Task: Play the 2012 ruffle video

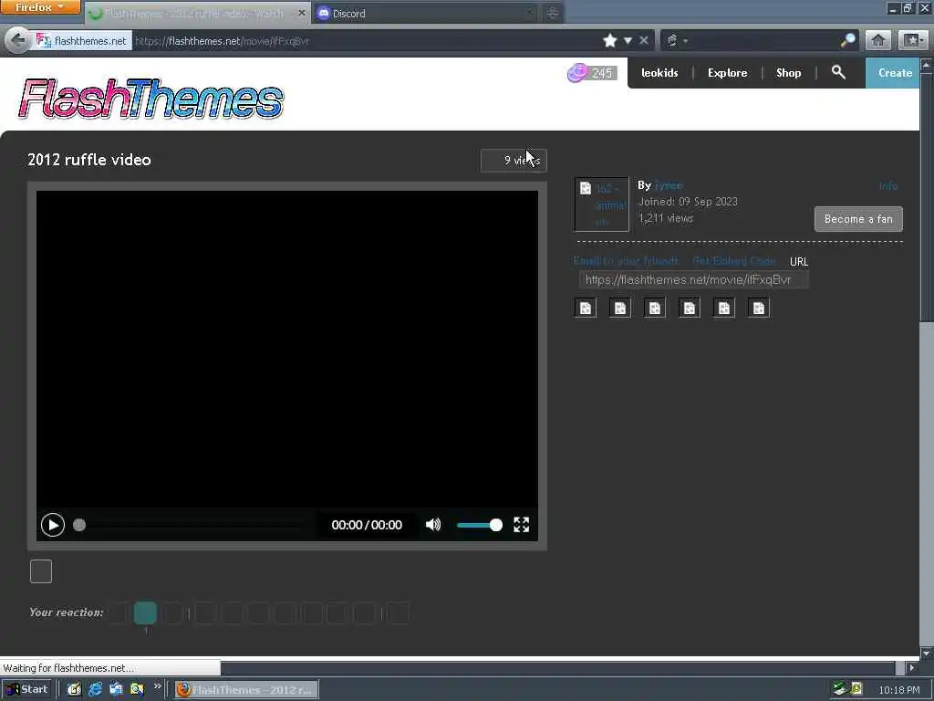Action: click(52, 525)
